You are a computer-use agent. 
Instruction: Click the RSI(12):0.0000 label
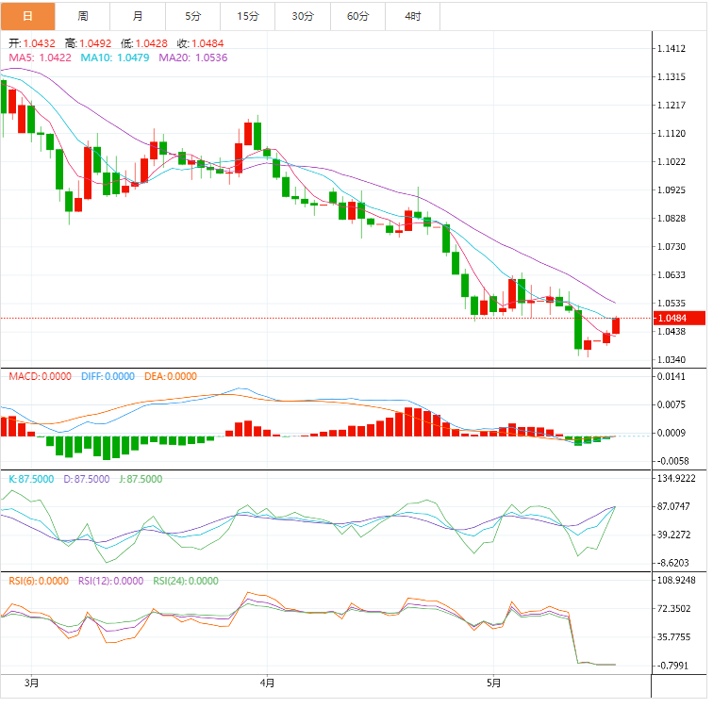tap(111, 581)
